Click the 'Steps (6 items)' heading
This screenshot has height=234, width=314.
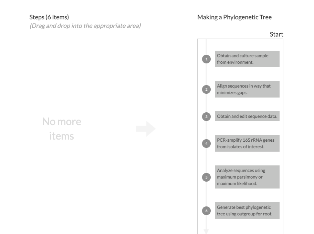point(49,17)
